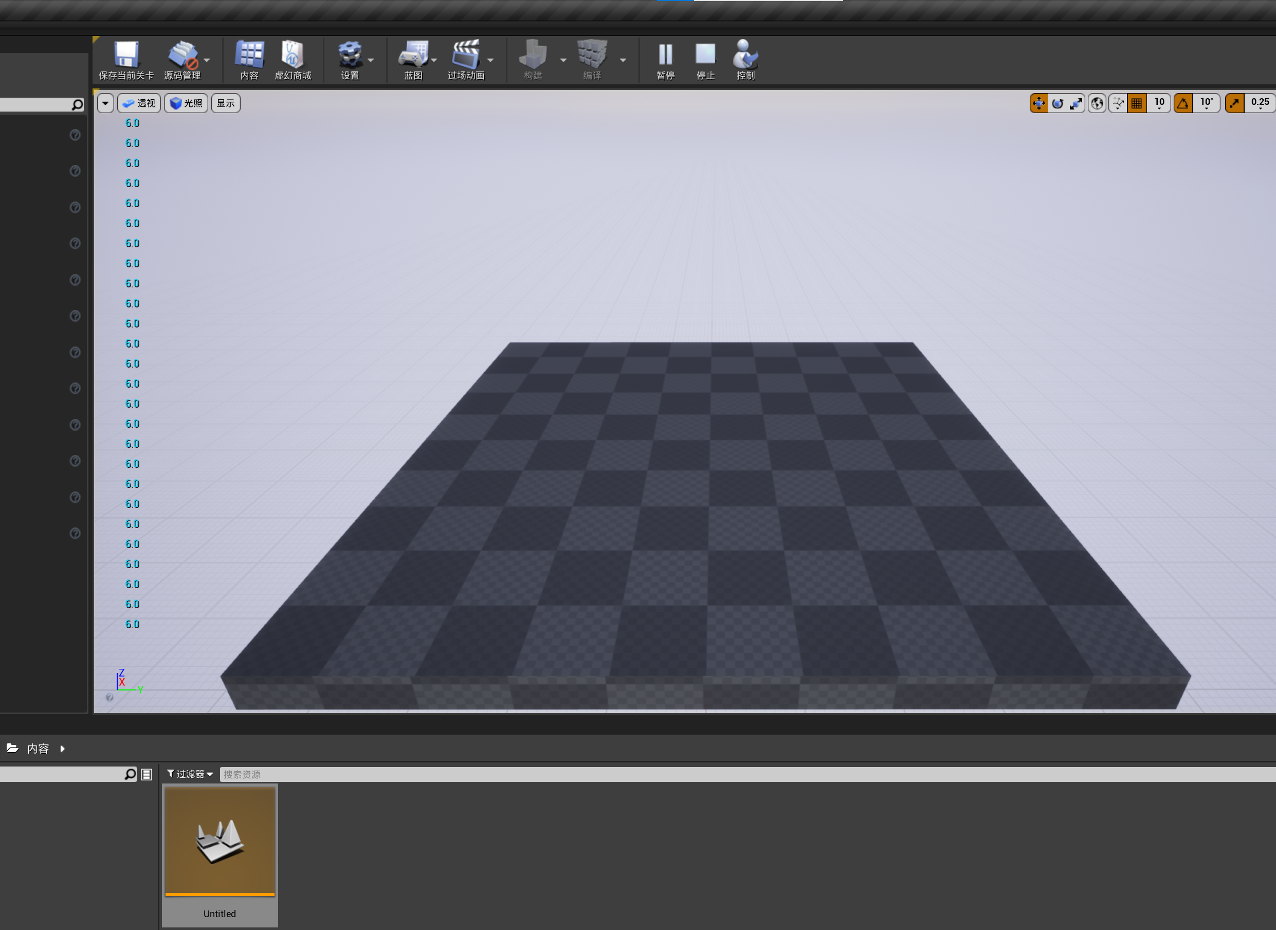This screenshot has height=930, width=1276.
Task: Open the Lit (光照) view mode menu
Action: point(186,103)
